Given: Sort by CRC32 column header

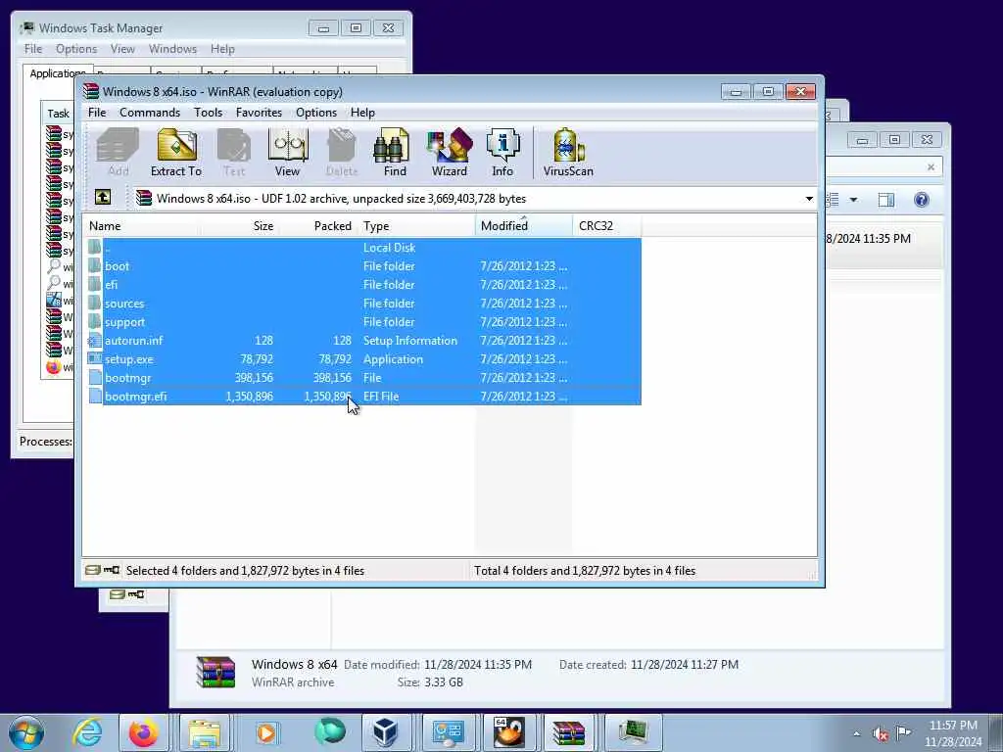Looking at the screenshot, I should point(607,226).
